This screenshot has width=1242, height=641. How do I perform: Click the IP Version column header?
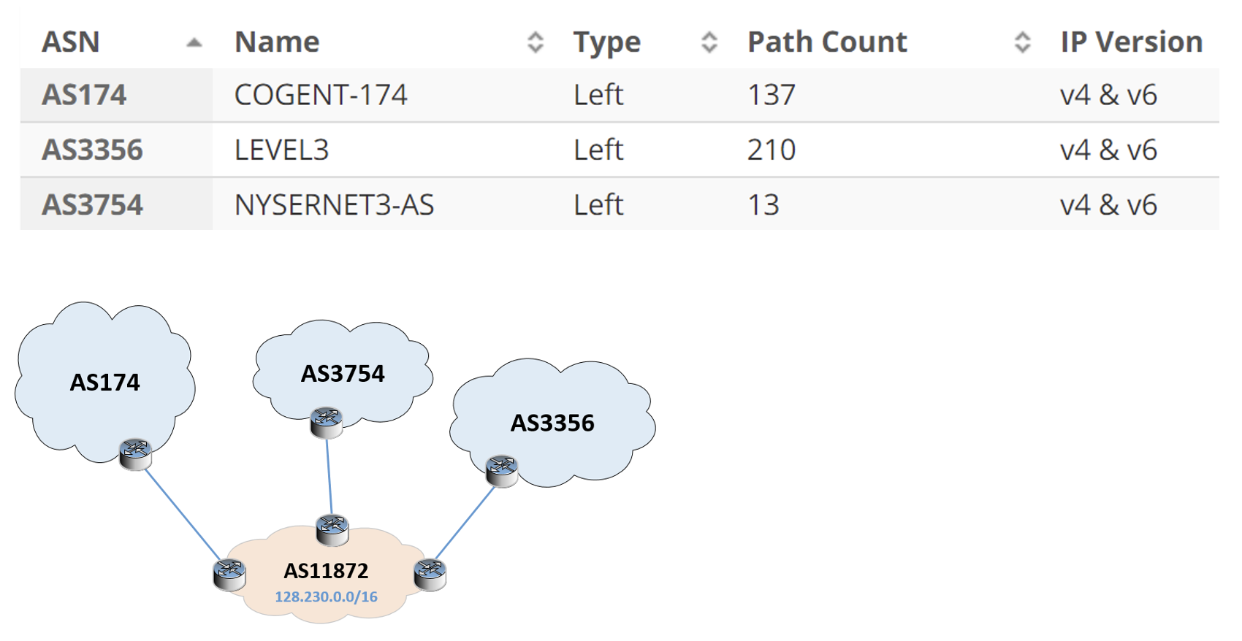pos(1132,42)
